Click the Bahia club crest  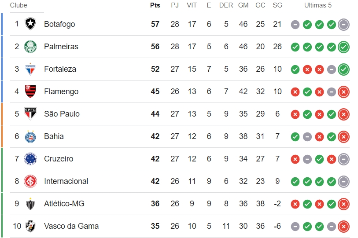coord(30,136)
